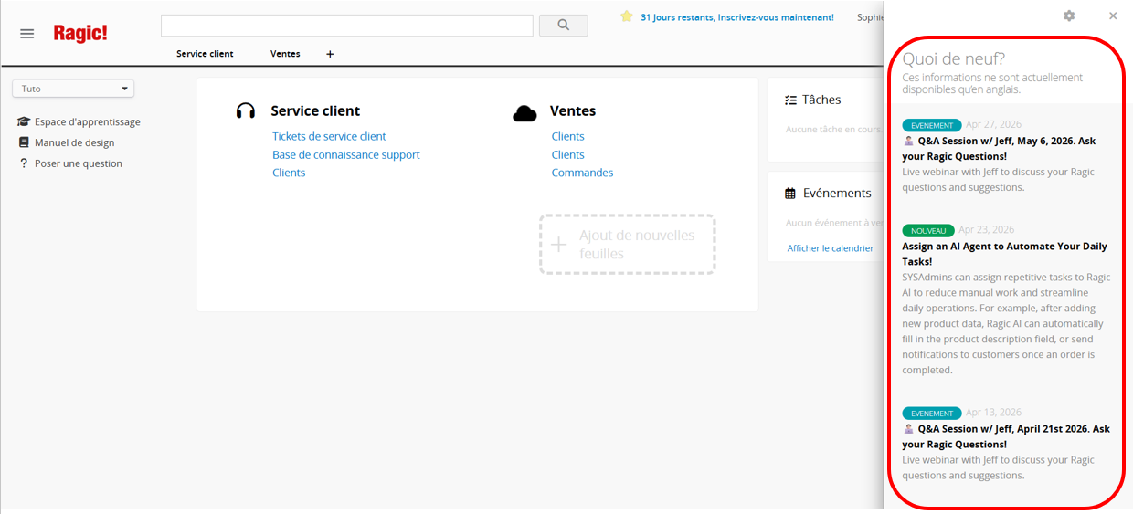Open Tickets de service client

pyautogui.click(x=329, y=136)
